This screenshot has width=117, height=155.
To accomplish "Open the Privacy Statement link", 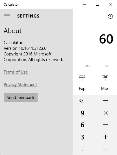I will [x=20, y=85].
